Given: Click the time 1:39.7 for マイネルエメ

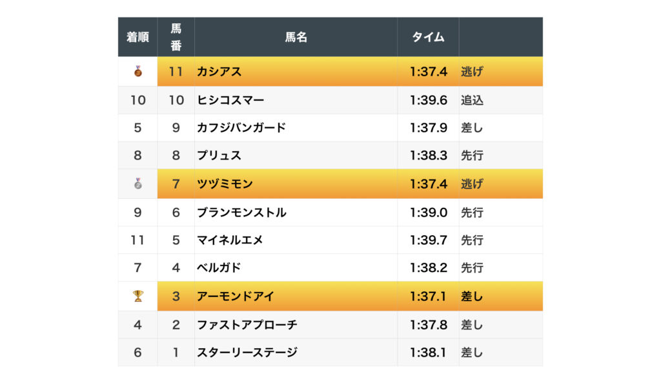Looking at the screenshot, I should click(x=428, y=240).
